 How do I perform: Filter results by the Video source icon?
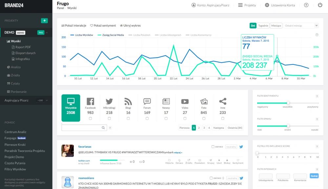185,102
